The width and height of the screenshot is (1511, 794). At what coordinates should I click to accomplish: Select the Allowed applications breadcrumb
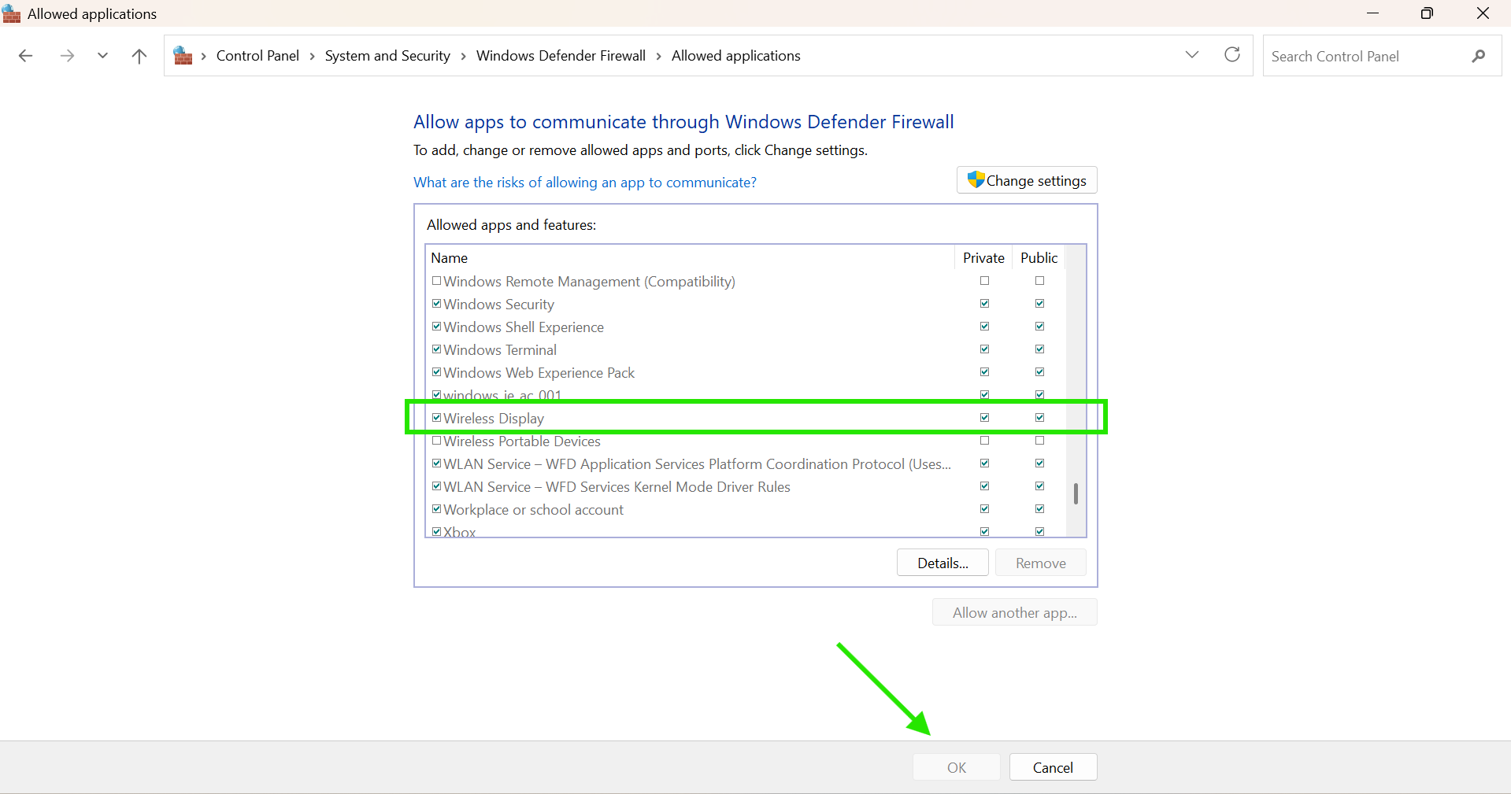(735, 56)
